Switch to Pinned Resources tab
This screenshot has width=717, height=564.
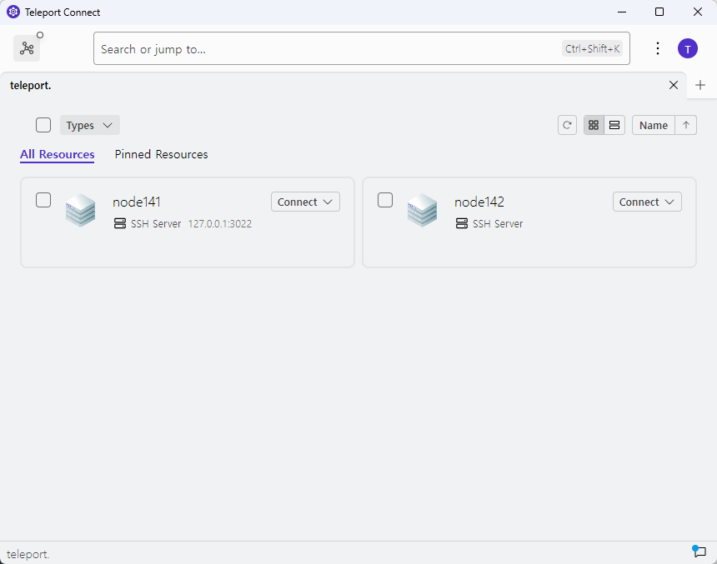coord(161,154)
